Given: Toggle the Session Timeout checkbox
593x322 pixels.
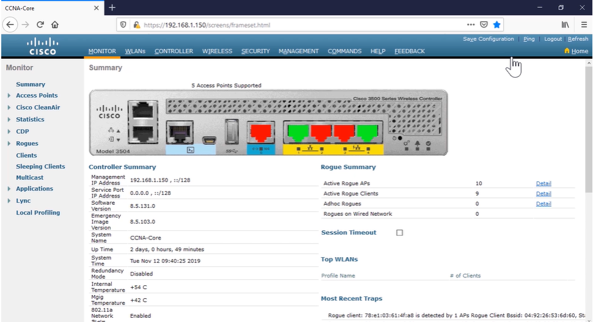Looking at the screenshot, I should click(x=399, y=233).
